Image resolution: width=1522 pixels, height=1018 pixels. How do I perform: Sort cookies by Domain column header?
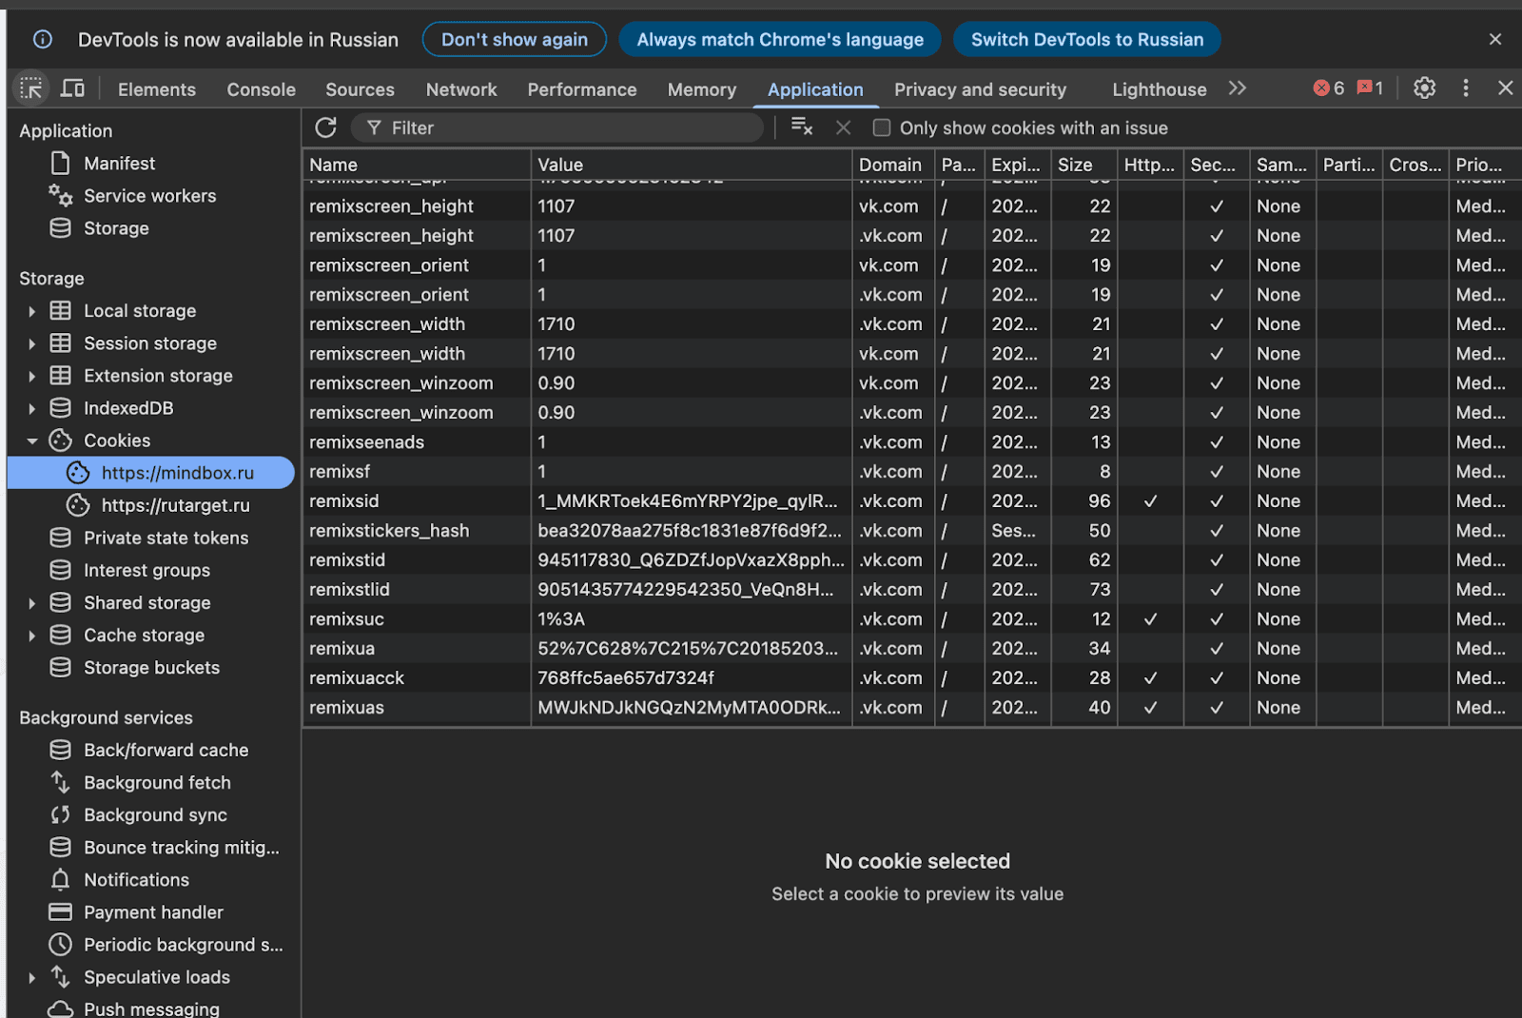click(892, 165)
